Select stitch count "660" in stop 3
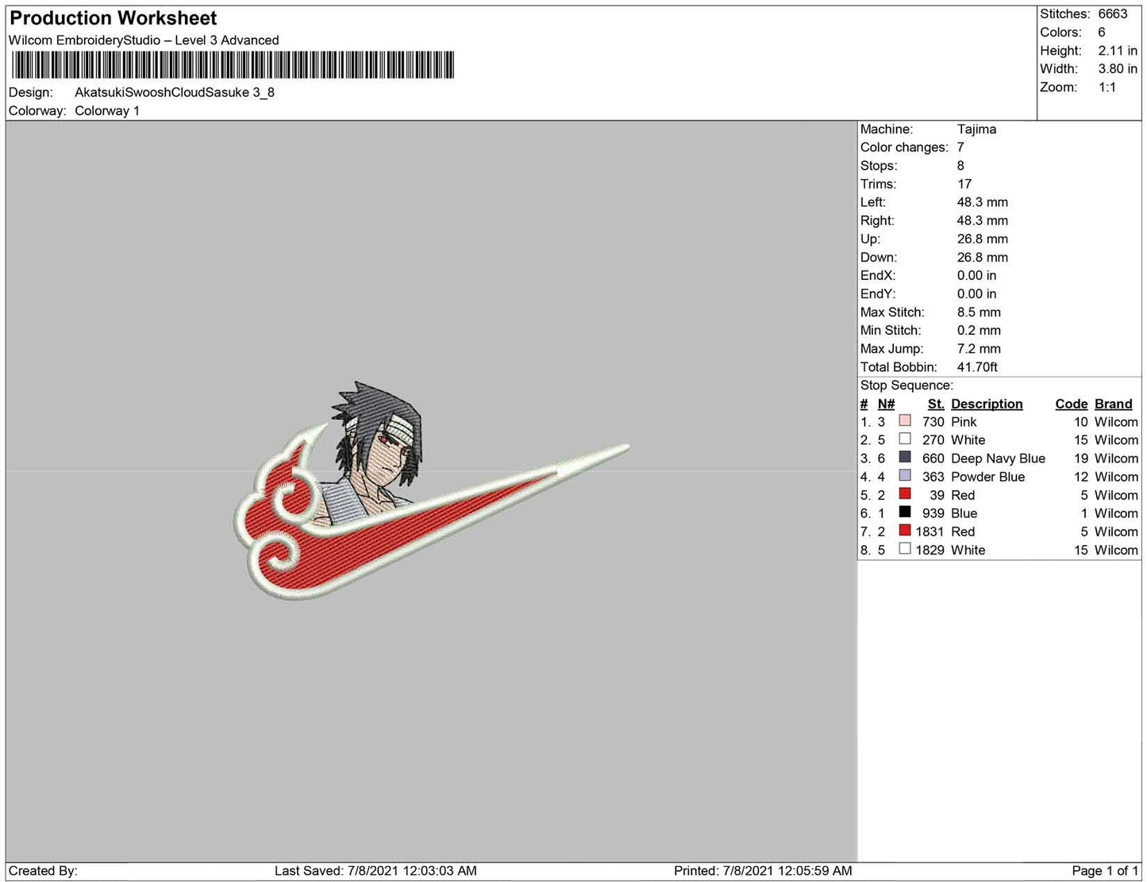The width and height of the screenshot is (1147, 882). pos(933,458)
